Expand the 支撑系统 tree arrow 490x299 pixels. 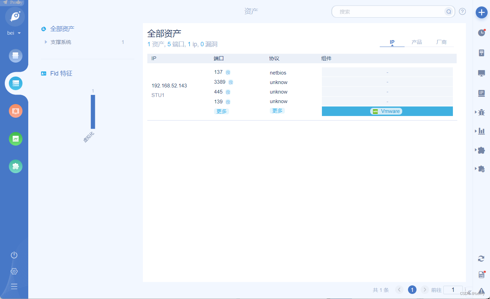[46, 42]
